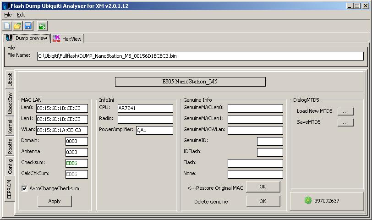Click the Save floppy disk icon
Screen dimensions: 372x220
pyautogui.click(x=28, y=26)
